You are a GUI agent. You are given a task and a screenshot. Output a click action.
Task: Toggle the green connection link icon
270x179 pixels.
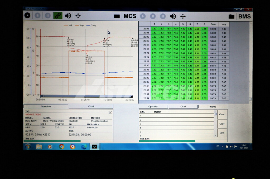[x=58, y=16]
